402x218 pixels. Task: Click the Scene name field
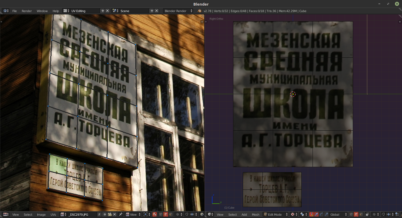134,11
